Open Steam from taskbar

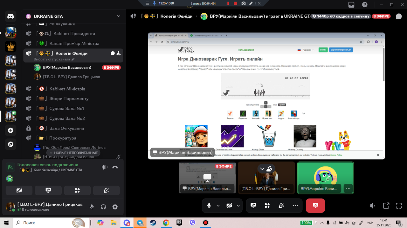click(153, 223)
